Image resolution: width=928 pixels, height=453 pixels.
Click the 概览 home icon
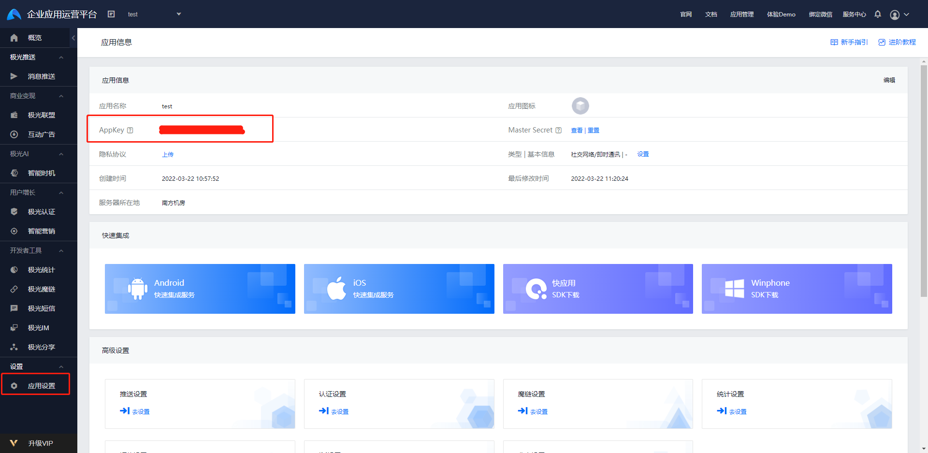[x=14, y=38]
